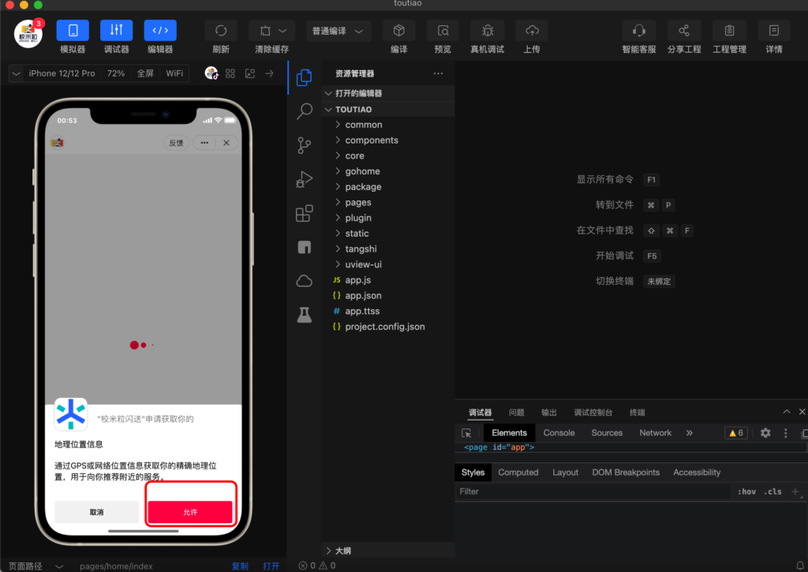Open the Computed styles tab

pyautogui.click(x=518, y=472)
